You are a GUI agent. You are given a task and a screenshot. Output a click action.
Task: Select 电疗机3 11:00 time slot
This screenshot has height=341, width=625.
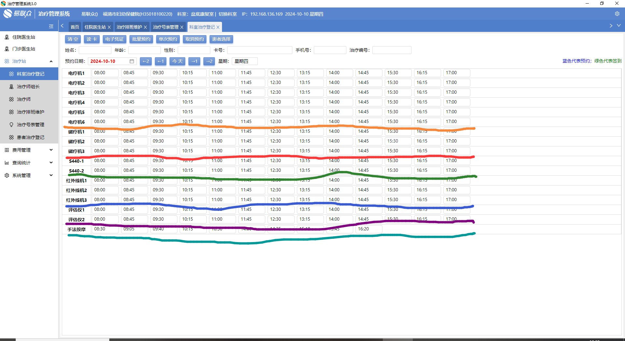(x=222, y=92)
